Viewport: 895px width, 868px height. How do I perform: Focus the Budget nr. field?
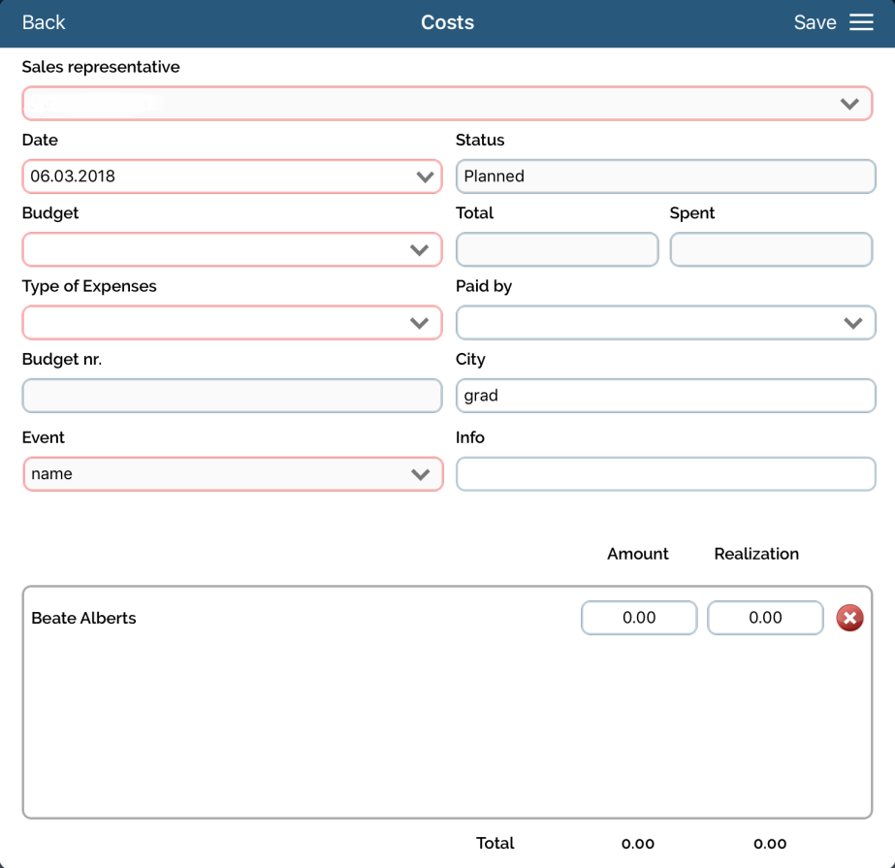[232, 396]
